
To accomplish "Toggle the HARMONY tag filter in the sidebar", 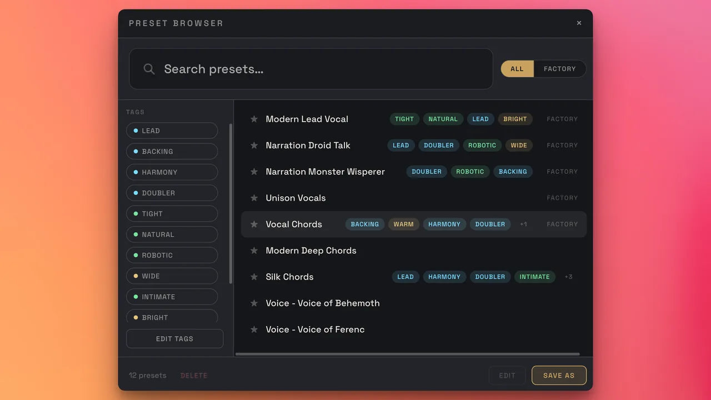I will [x=172, y=172].
